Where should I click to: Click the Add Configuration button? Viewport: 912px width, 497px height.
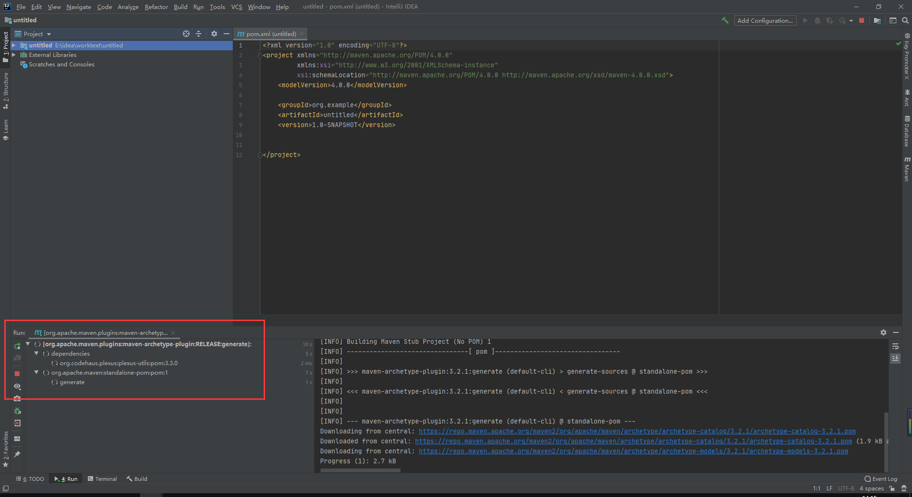pos(765,20)
